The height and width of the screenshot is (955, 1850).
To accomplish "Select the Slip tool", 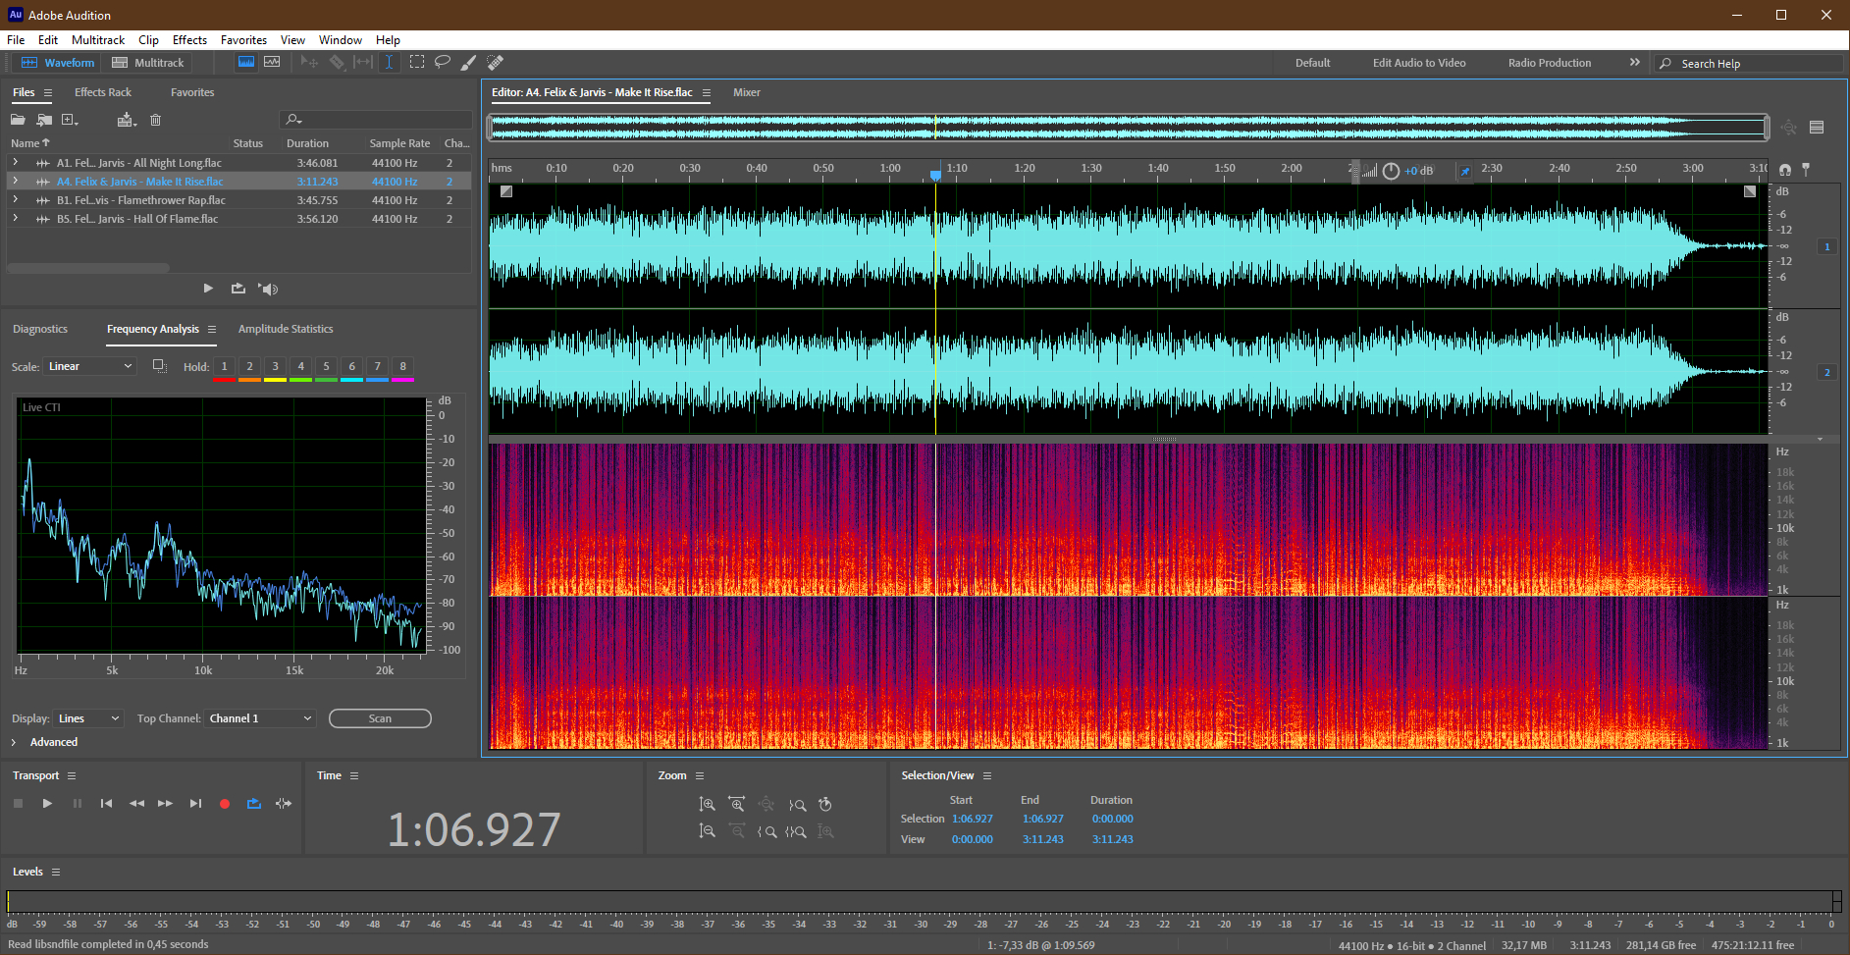I will 363,62.
